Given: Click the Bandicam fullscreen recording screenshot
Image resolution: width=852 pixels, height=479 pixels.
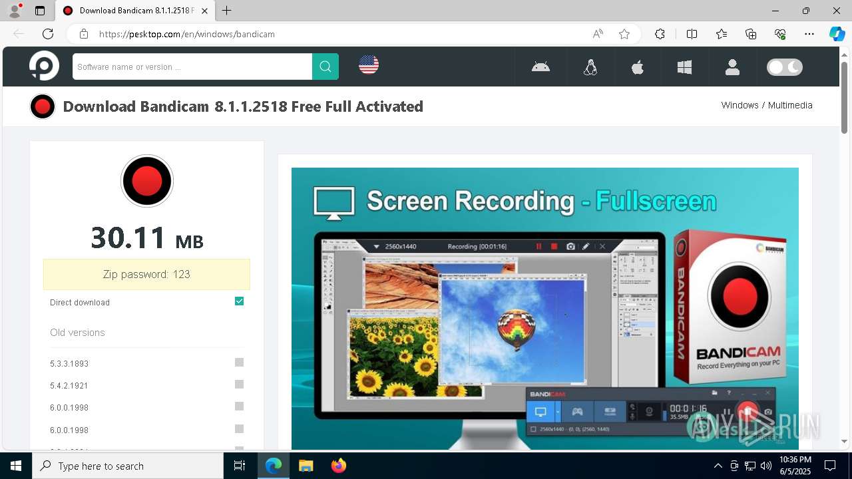Looking at the screenshot, I should 545,308.
